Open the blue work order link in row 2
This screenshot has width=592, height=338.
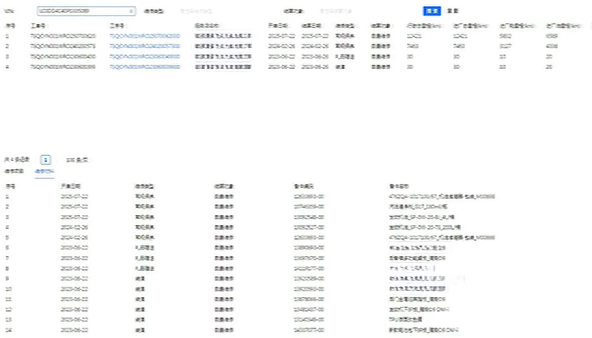click(144, 46)
